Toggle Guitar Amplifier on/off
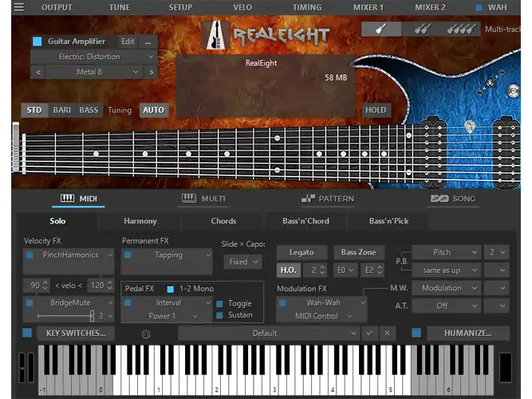The width and height of the screenshot is (532, 399). pyautogui.click(x=37, y=41)
